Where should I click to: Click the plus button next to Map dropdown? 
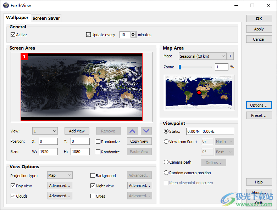pyautogui.click(x=230, y=56)
